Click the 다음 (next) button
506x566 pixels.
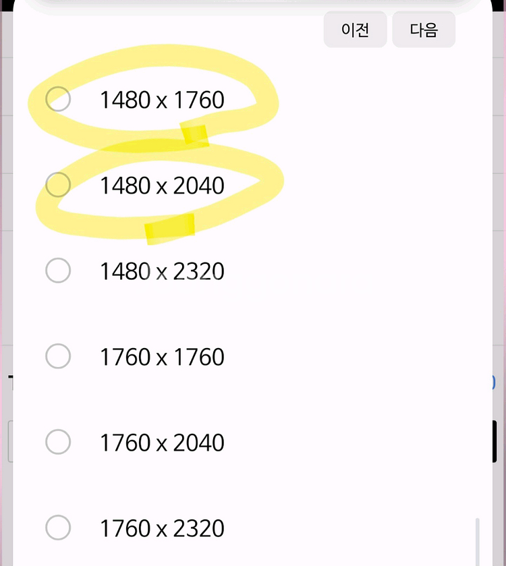coord(424,29)
